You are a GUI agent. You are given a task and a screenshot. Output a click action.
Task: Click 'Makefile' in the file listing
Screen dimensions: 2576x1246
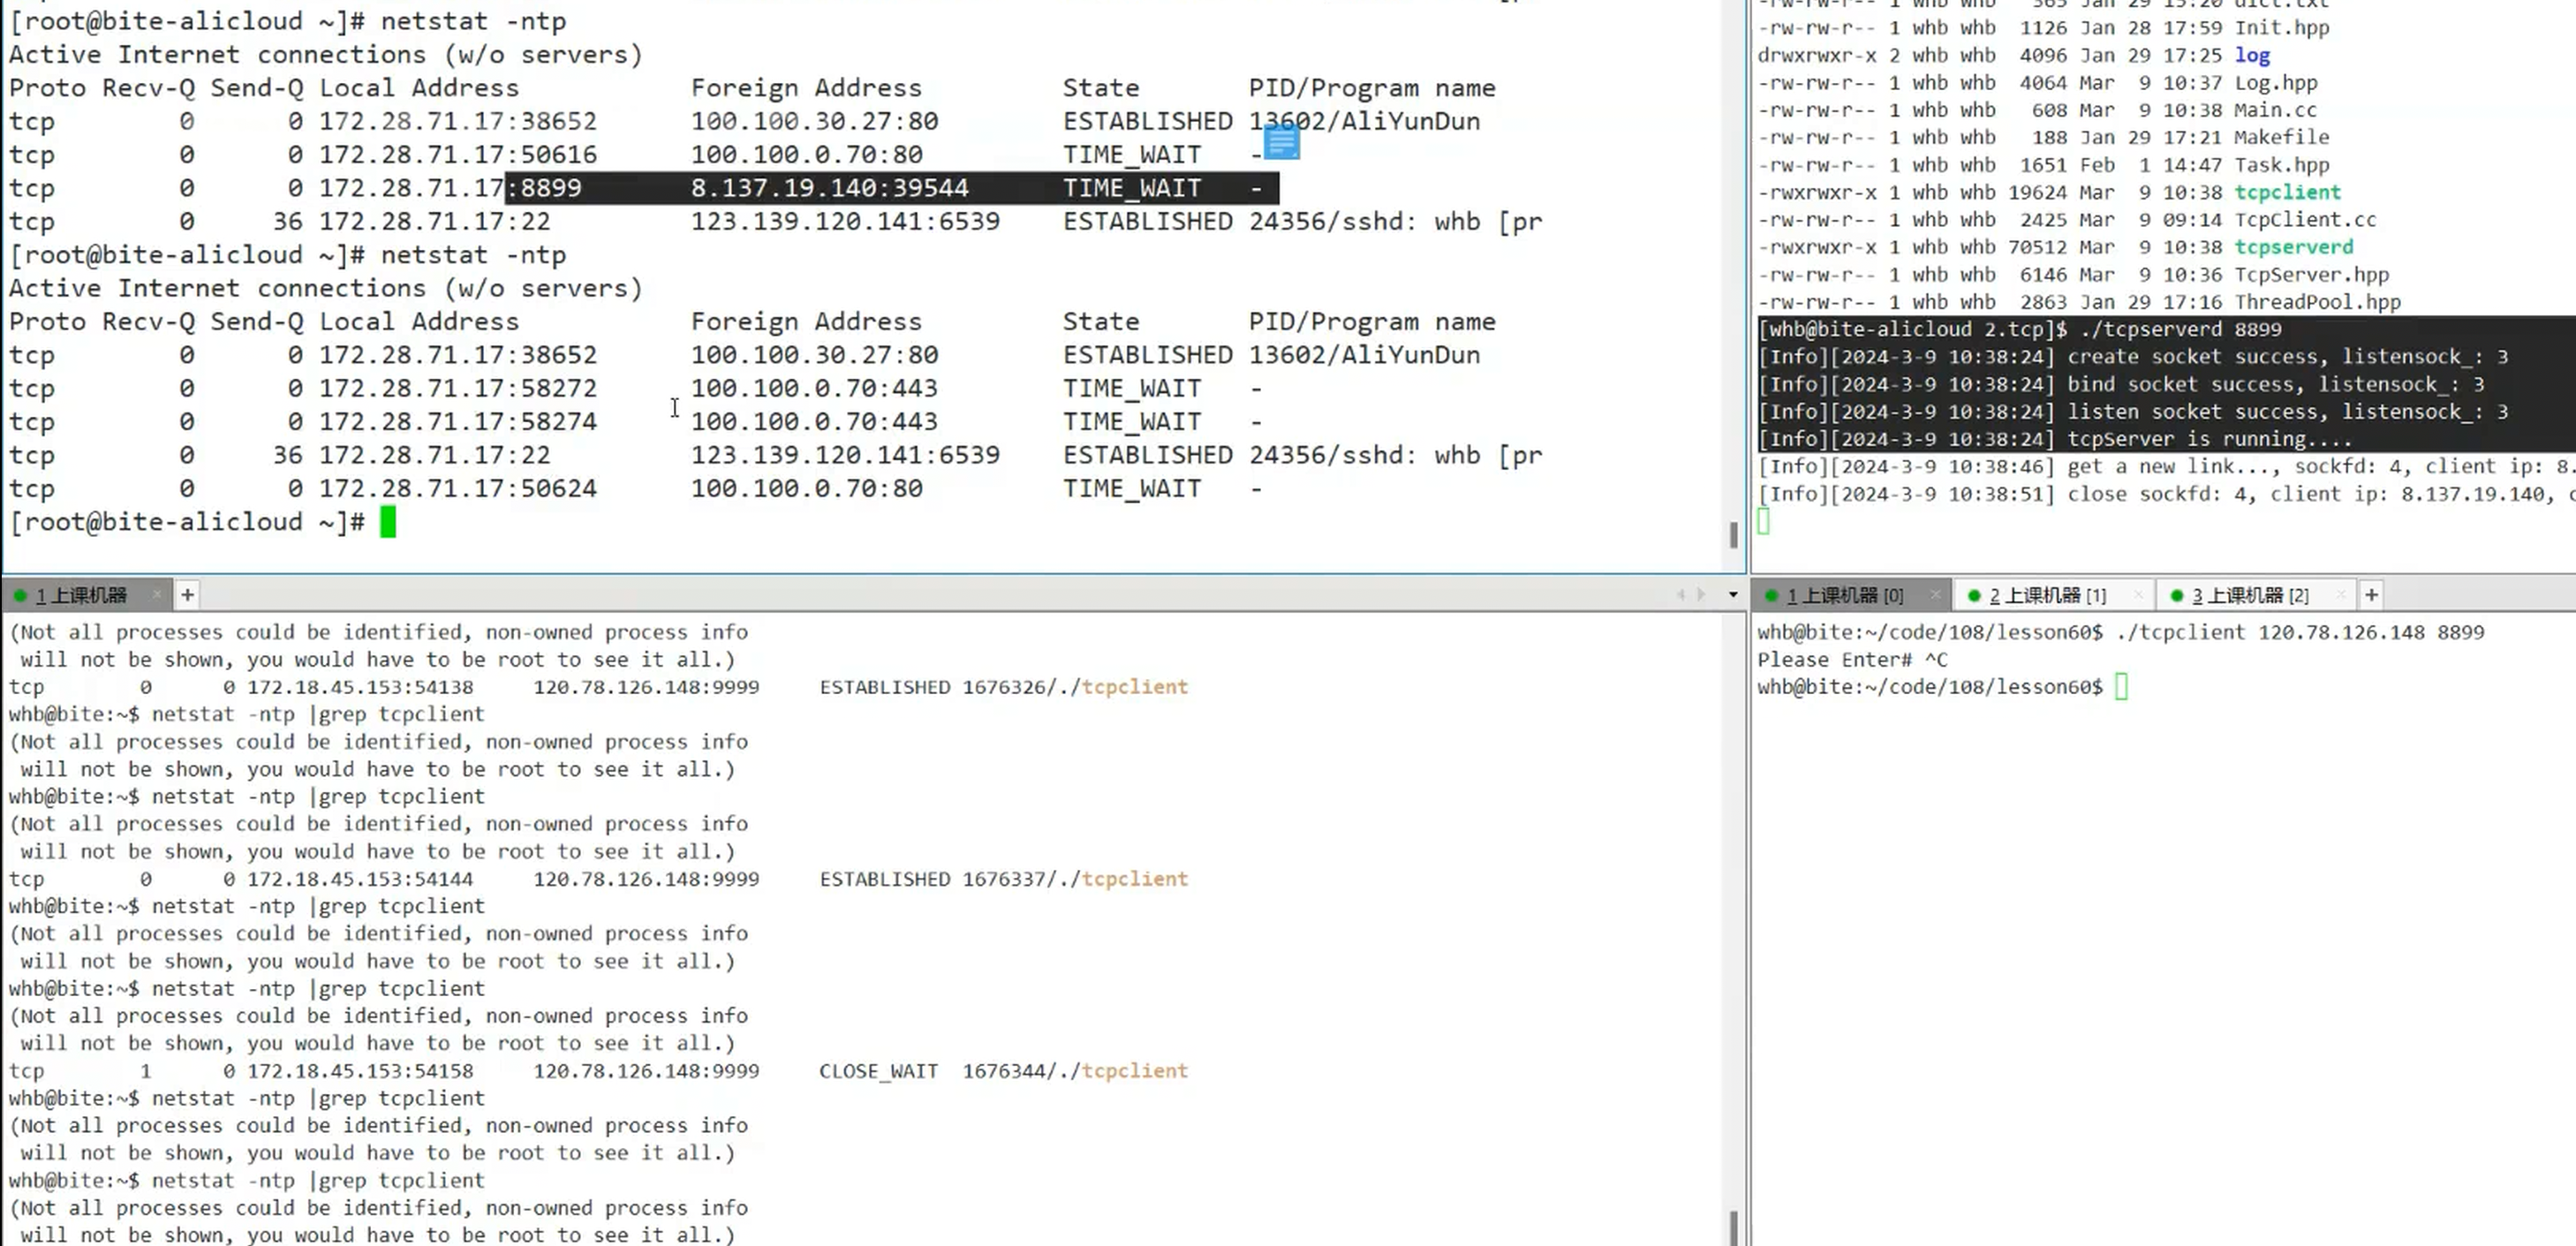[2282, 137]
